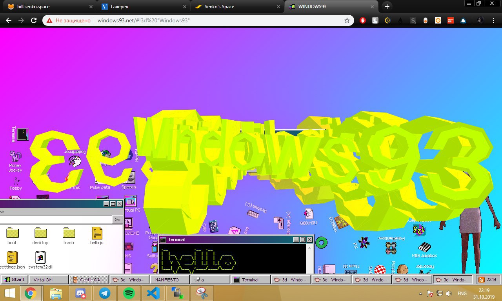This screenshot has height=301, width=502.
Task: Switch to the 'a' taskbar window
Action: click(x=210, y=280)
